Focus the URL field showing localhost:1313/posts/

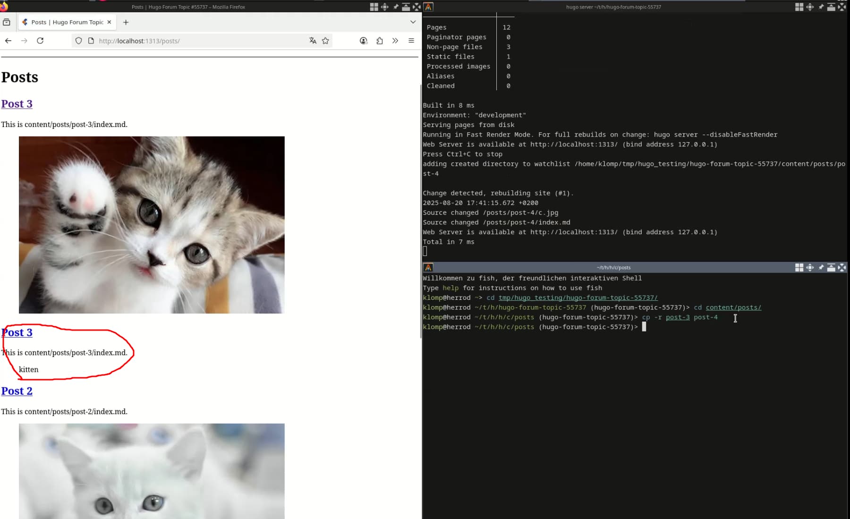202,41
